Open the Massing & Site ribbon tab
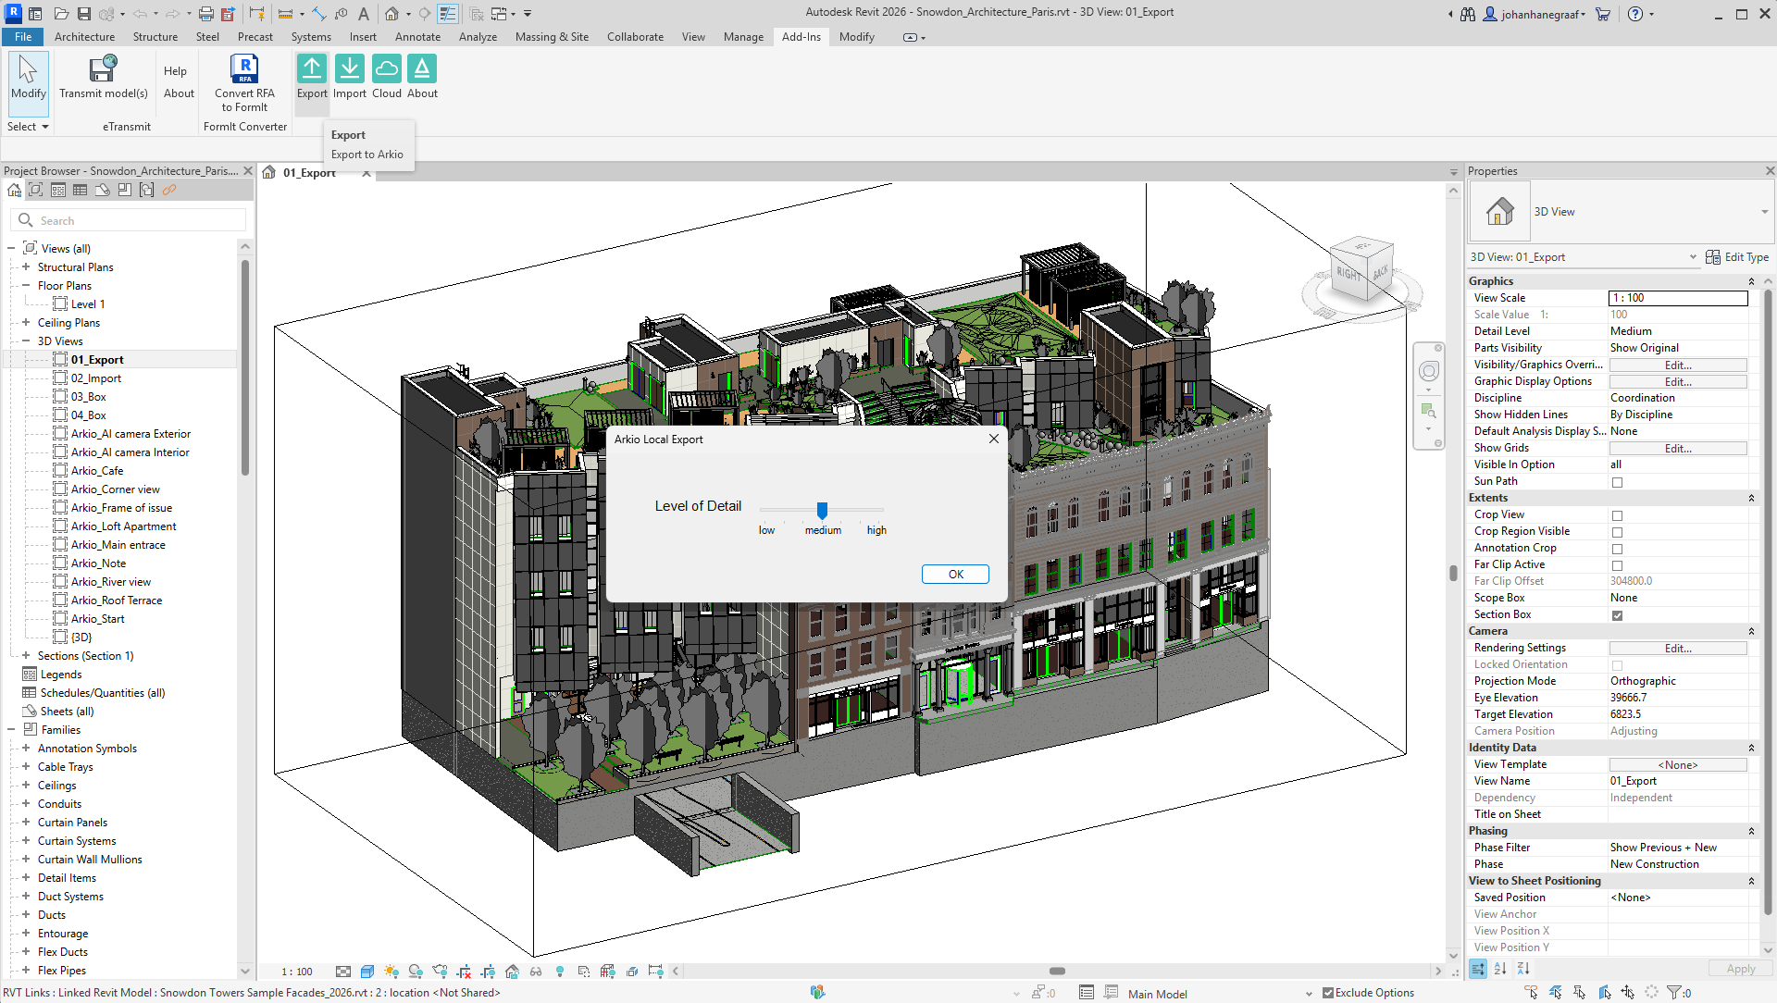Viewport: 1777px width, 1003px height. tap(552, 37)
